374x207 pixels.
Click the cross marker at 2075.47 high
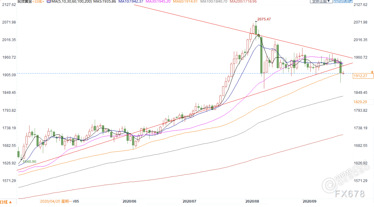pyautogui.click(x=256, y=21)
